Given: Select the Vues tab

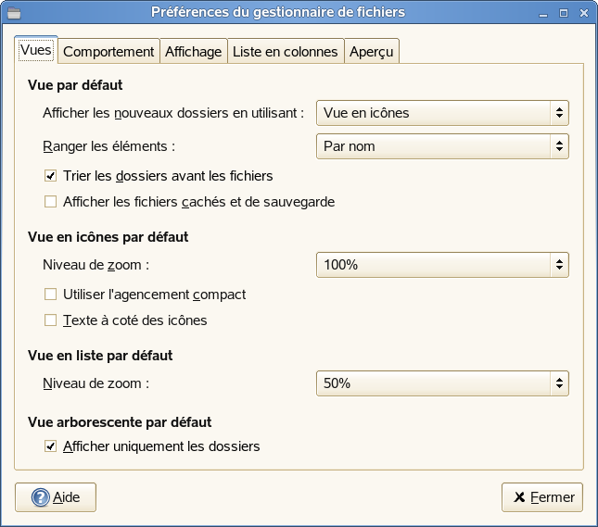Looking at the screenshot, I should tap(36, 50).
